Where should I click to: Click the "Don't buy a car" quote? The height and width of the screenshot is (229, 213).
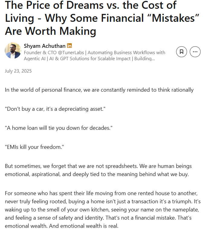55,109
